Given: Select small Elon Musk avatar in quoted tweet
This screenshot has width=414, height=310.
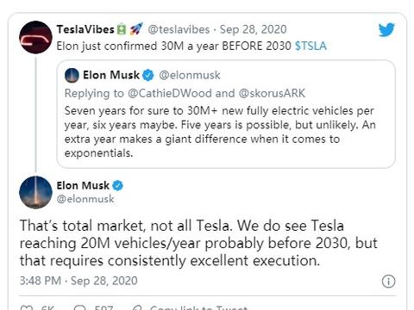Looking at the screenshot, I should (72, 75).
